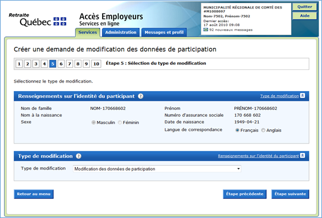Collapse arrow icon in Type de modification header
This screenshot has width=322, height=218.
pos(303,155)
